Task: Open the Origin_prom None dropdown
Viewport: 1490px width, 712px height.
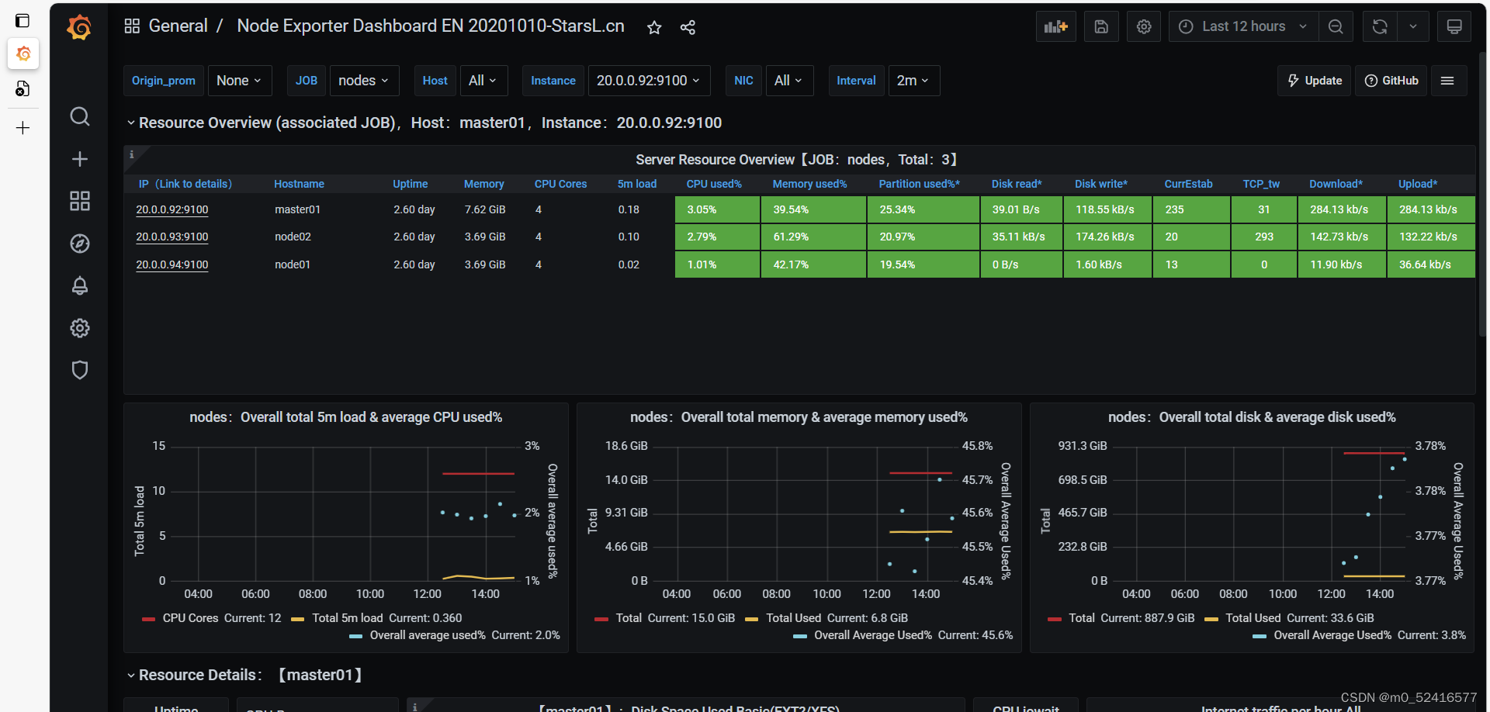Action: click(x=240, y=81)
